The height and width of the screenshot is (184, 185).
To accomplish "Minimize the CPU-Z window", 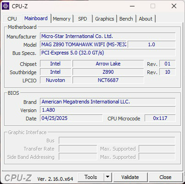I will (x=132, y=6).
